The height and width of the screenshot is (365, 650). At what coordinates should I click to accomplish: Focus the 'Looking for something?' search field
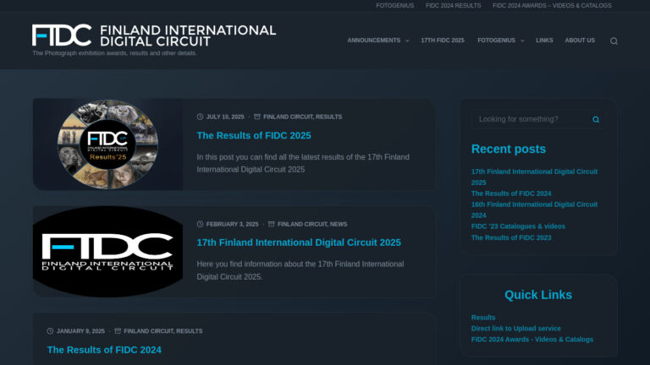(x=529, y=119)
